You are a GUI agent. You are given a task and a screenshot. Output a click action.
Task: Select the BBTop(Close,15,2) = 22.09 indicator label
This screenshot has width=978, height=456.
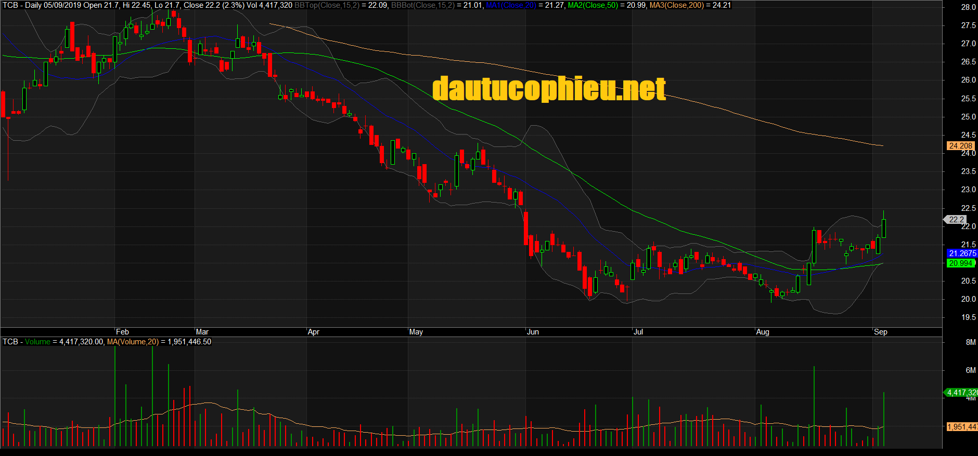click(x=341, y=5)
